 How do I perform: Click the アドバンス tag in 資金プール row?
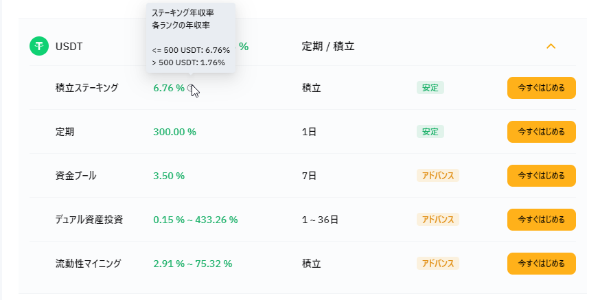438,176
